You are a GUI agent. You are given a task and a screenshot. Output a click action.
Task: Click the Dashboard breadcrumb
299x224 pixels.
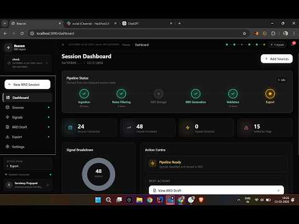point(142,45)
